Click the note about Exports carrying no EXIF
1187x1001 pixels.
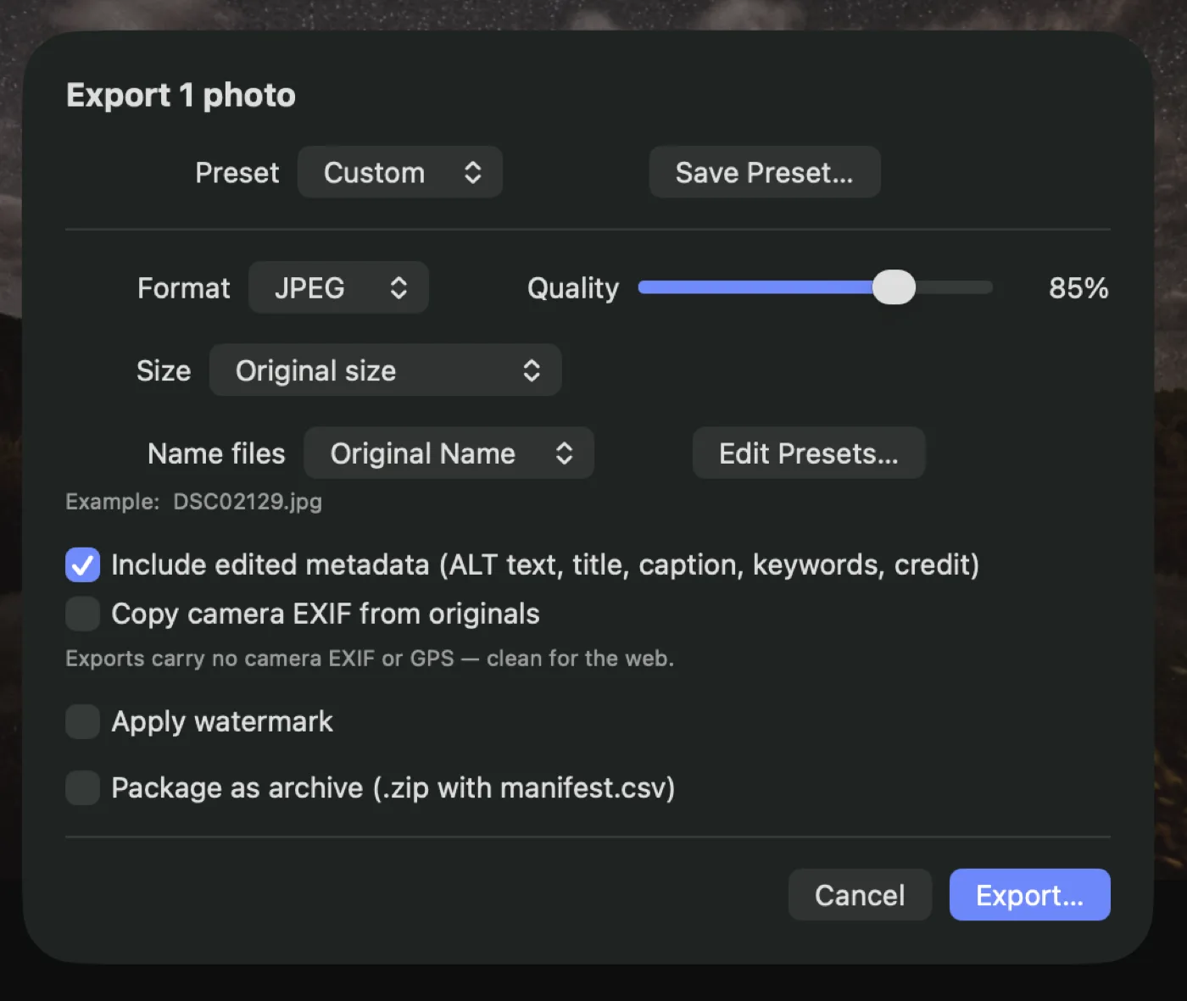tap(370, 659)
